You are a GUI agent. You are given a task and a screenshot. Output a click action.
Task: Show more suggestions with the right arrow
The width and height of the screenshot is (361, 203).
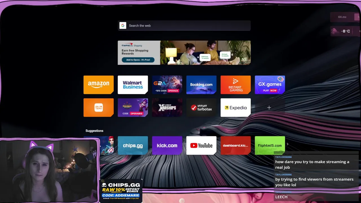(x=287, y=144)
